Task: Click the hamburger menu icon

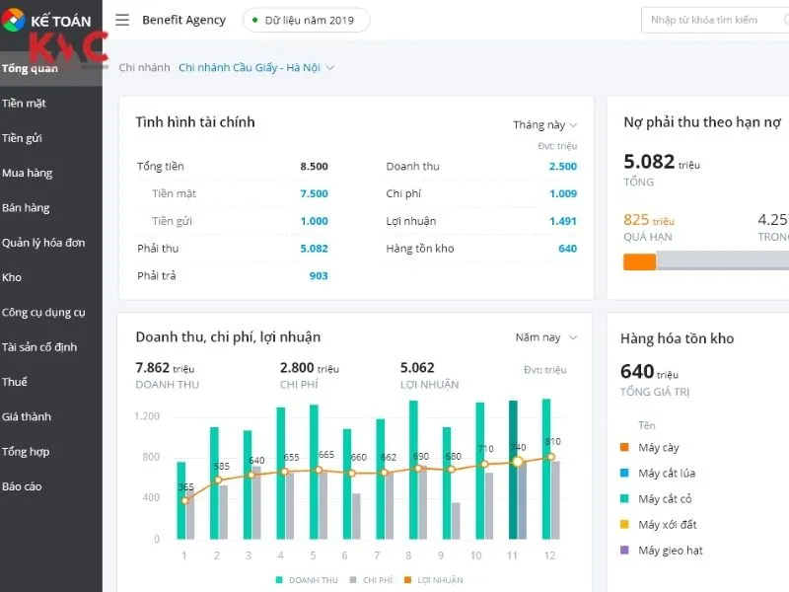Action: pos(122,20)
